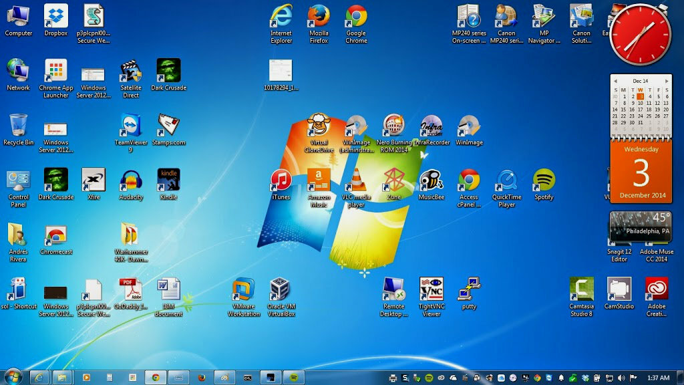Go to next month in calendar gadget
The width and height of the screenshot is (684, 385).
point(667,81)
